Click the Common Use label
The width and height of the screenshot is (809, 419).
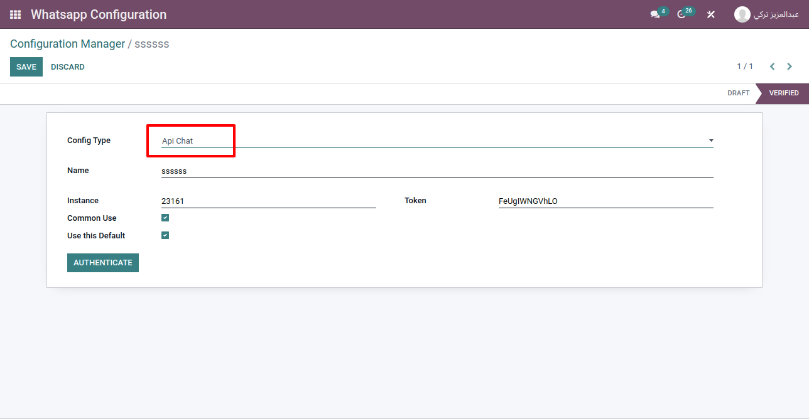coord(92,218)
